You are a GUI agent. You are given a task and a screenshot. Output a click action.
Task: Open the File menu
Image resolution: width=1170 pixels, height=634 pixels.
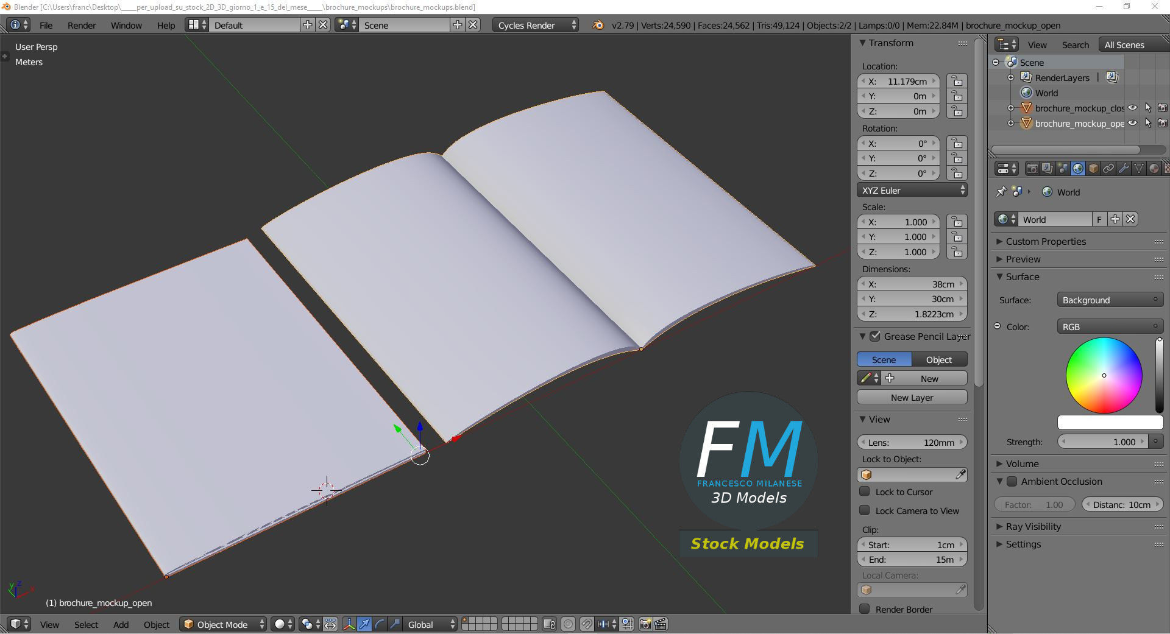pyautogui.click(x=46, y=25)
